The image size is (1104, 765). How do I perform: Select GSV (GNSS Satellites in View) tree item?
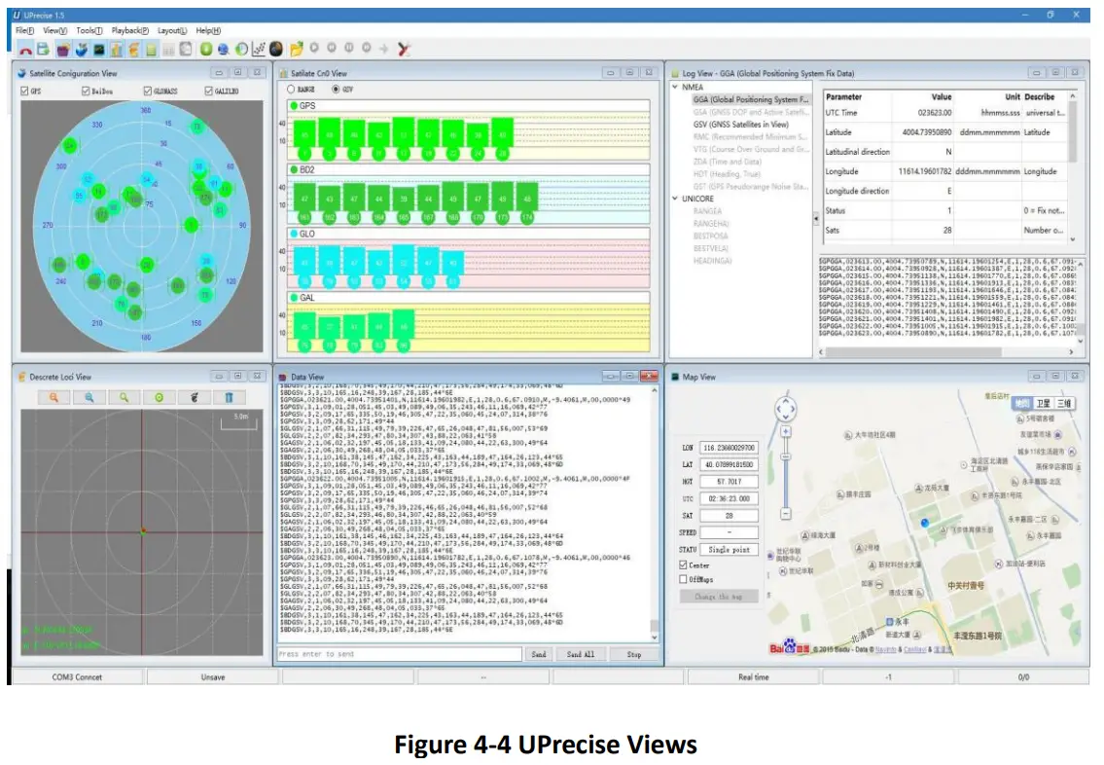[x=740, y=124]
